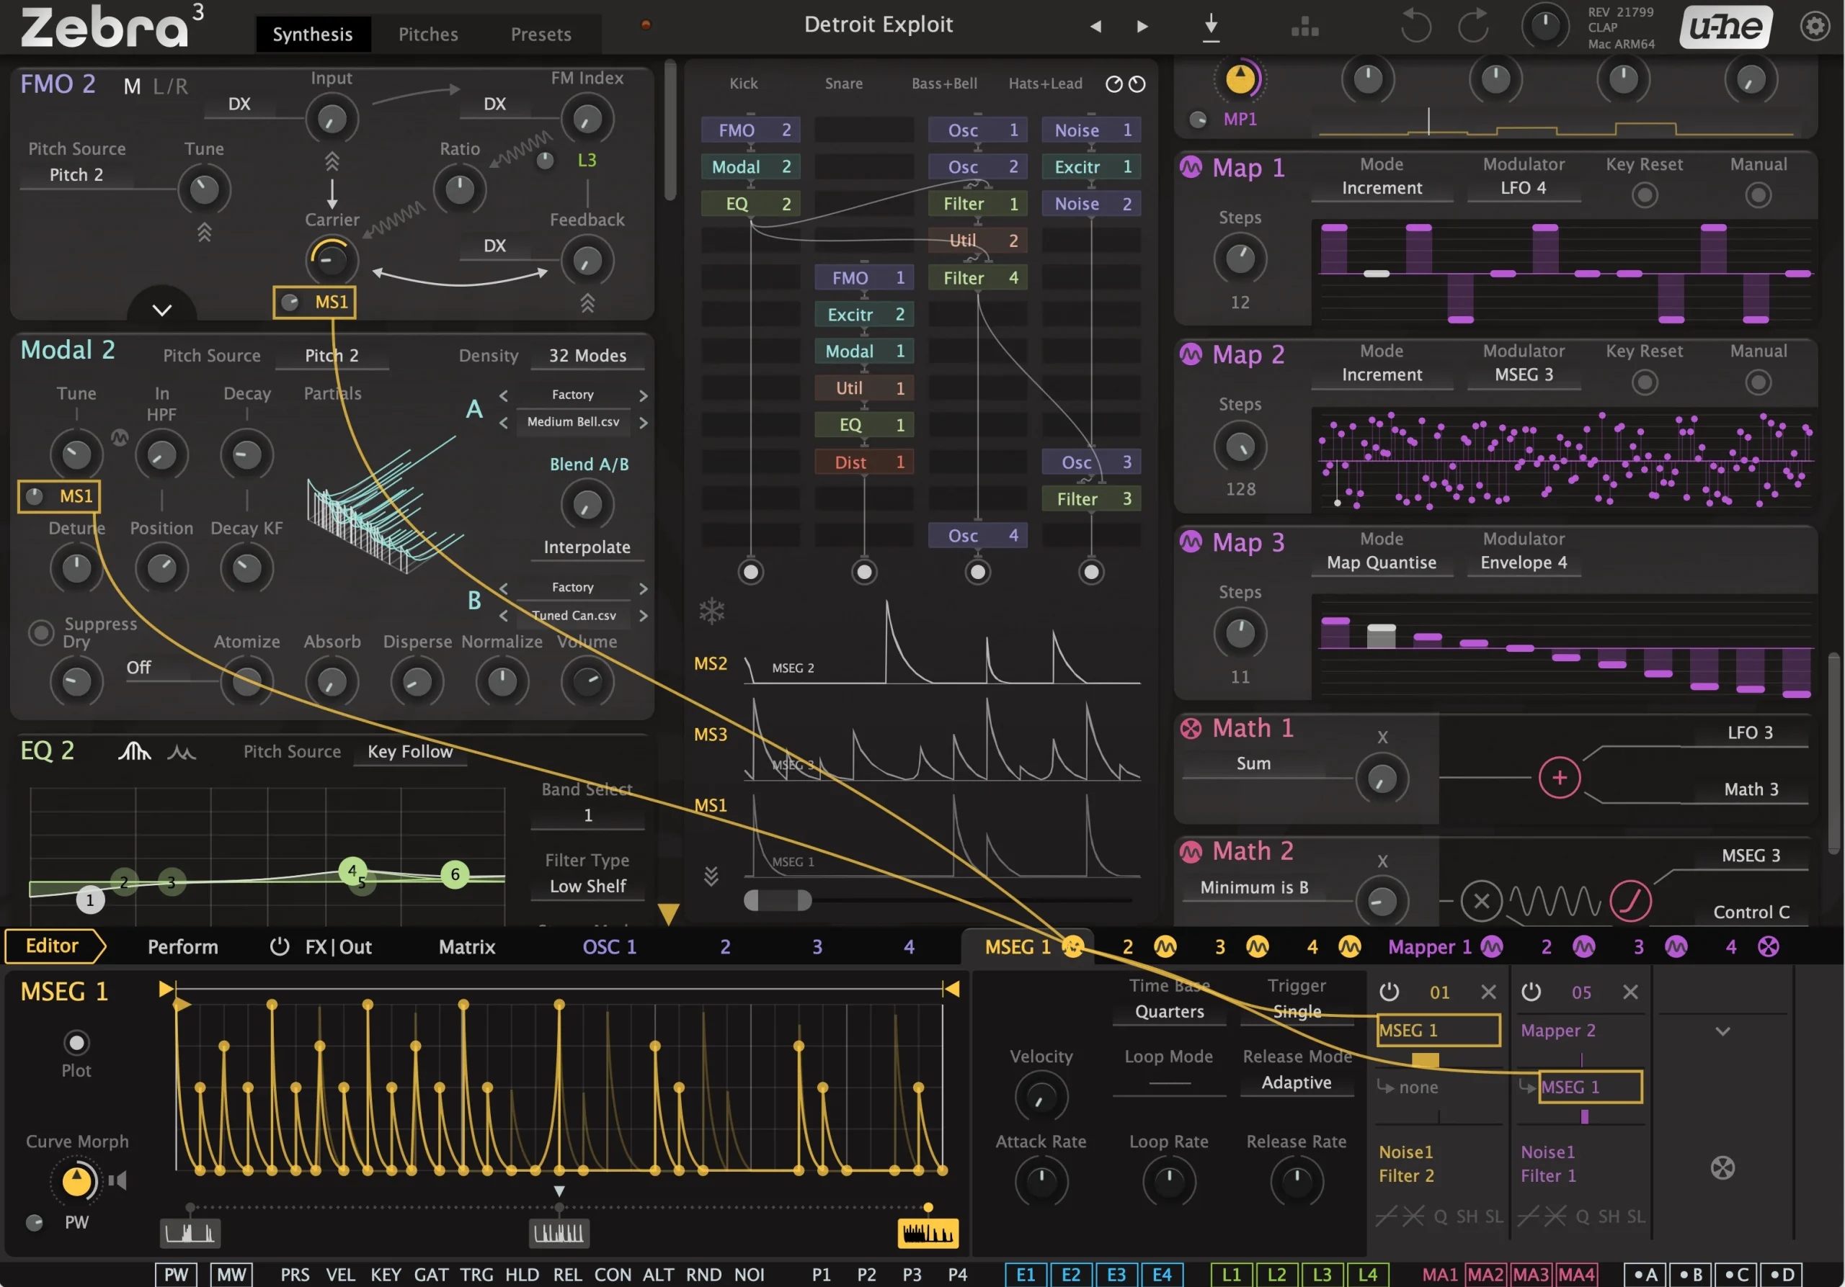Image resolution: width=1845 pixels, height=1287 pixels.
Task: Toggle the PW modulation source button
Action: click(x=176, y=1274)
